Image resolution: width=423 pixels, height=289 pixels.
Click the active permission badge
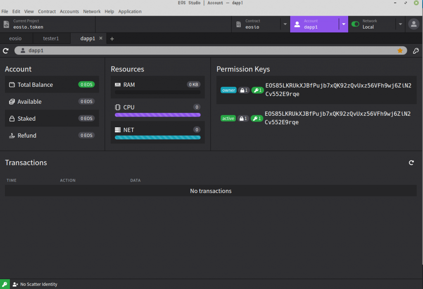point(228,118)
